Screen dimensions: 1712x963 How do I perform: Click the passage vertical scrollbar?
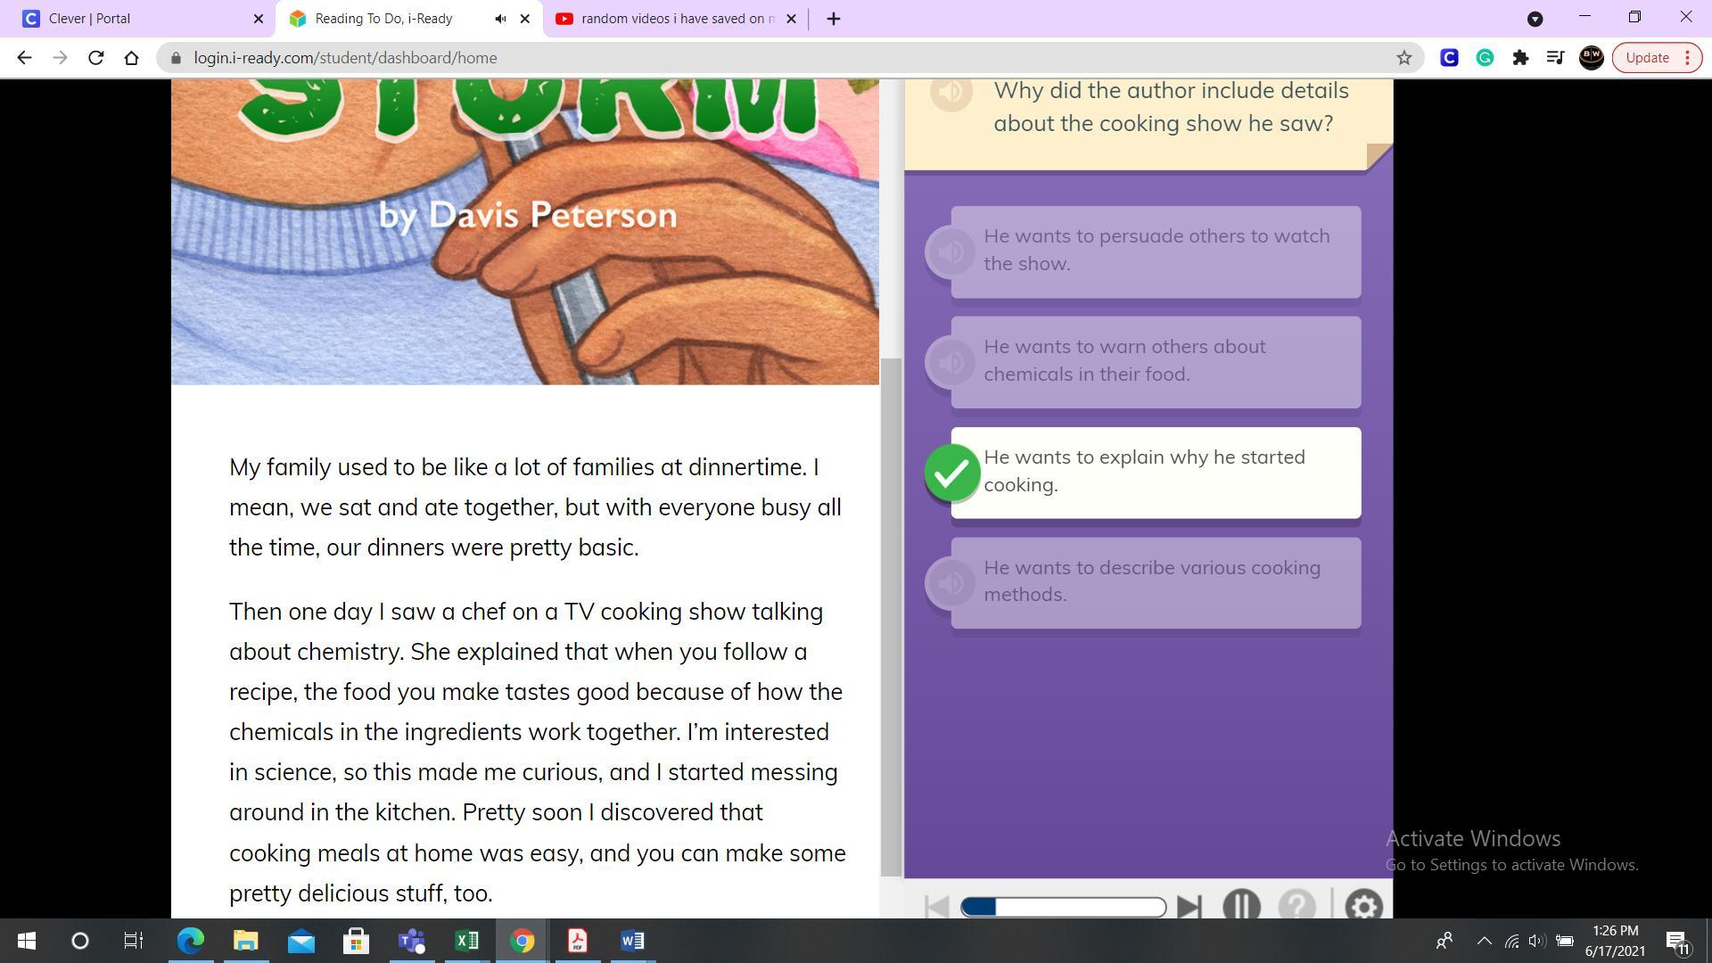pos(891,615)
